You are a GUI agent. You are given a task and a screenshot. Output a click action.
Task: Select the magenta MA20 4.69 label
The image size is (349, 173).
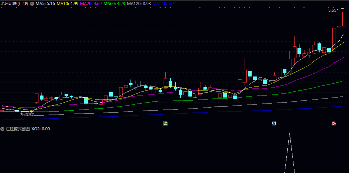click(91, 4)
